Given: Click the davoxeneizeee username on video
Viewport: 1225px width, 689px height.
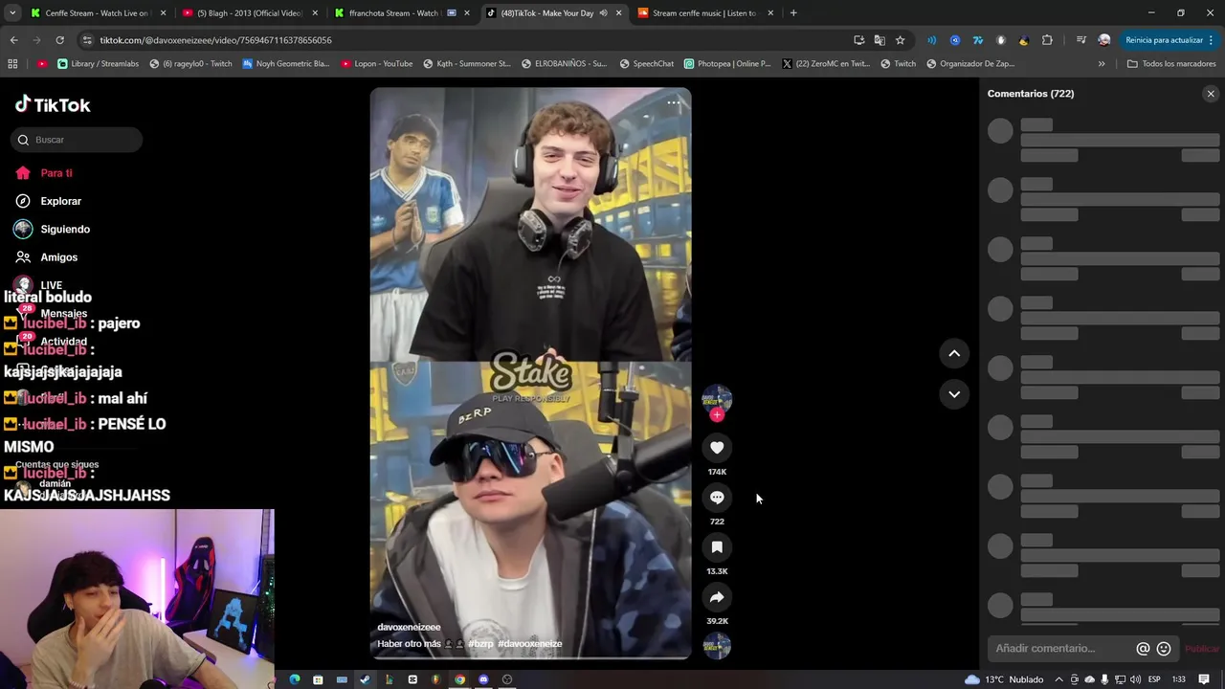Looking at the screenshot, I should coord(409,627).
